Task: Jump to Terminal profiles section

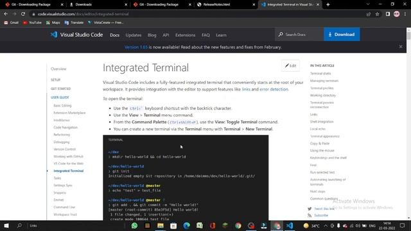Action: click(x=322, y=88)
